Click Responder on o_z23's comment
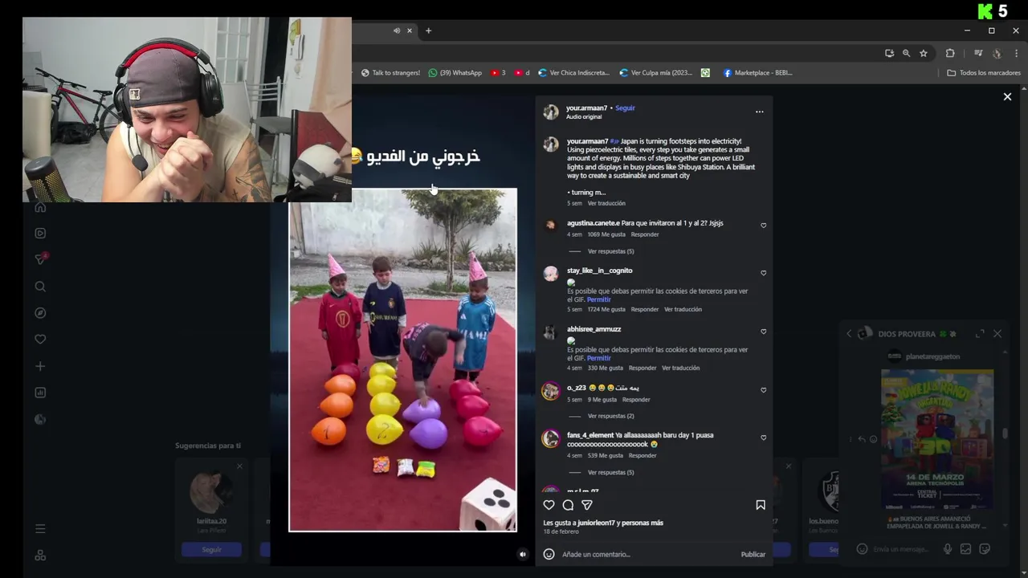This screenshot has height=578, width=1028. [636, 400]
